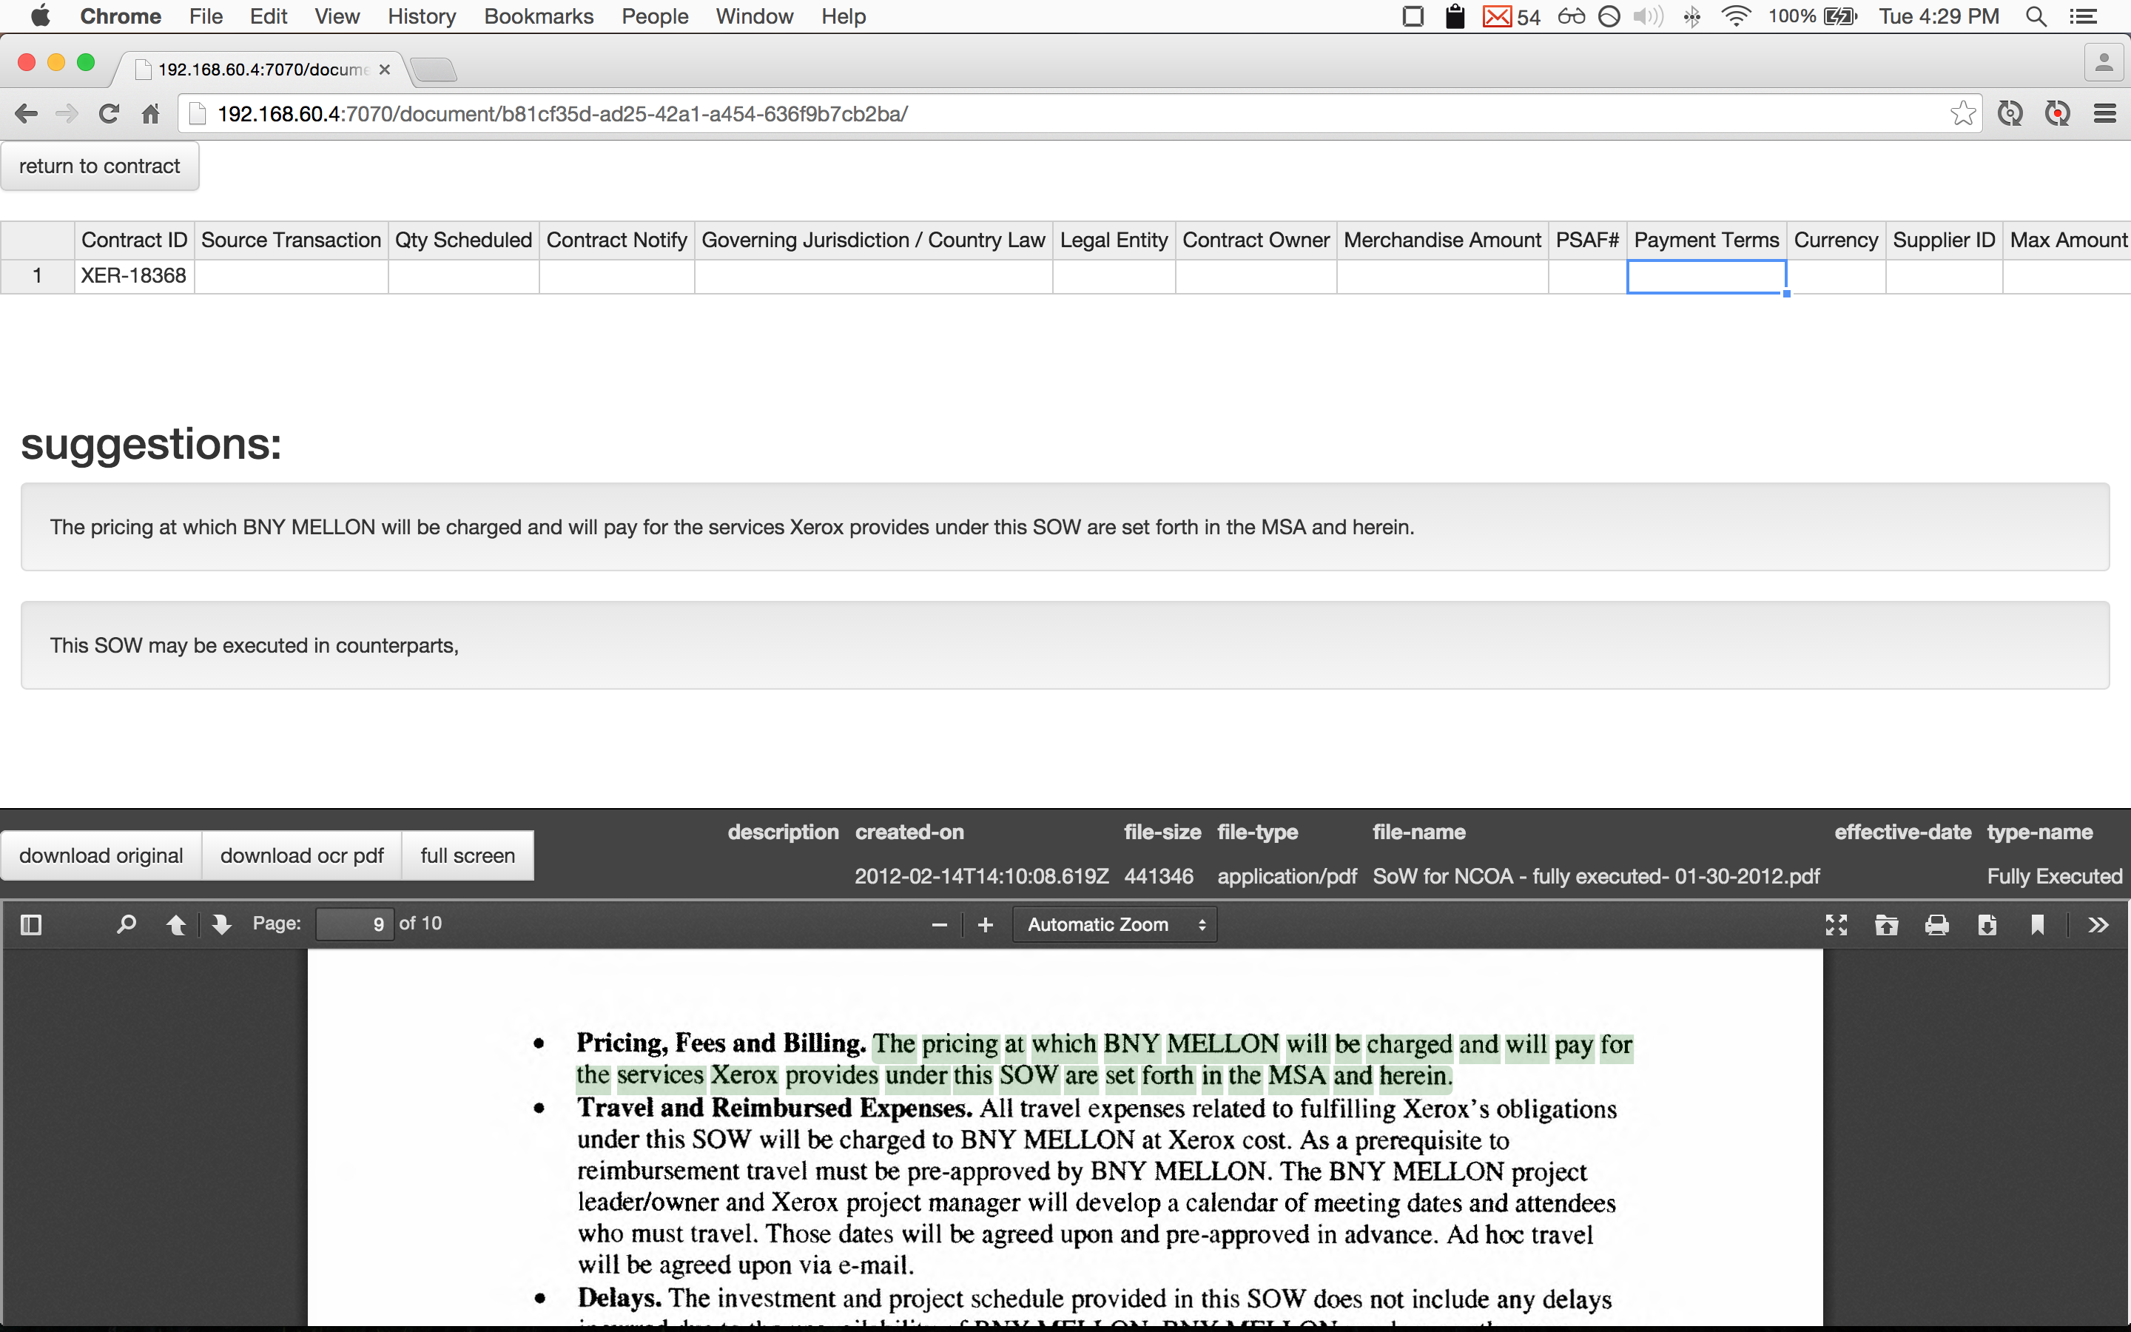Open the History menu
The image size is (2131, 1332).
point(422,17)
